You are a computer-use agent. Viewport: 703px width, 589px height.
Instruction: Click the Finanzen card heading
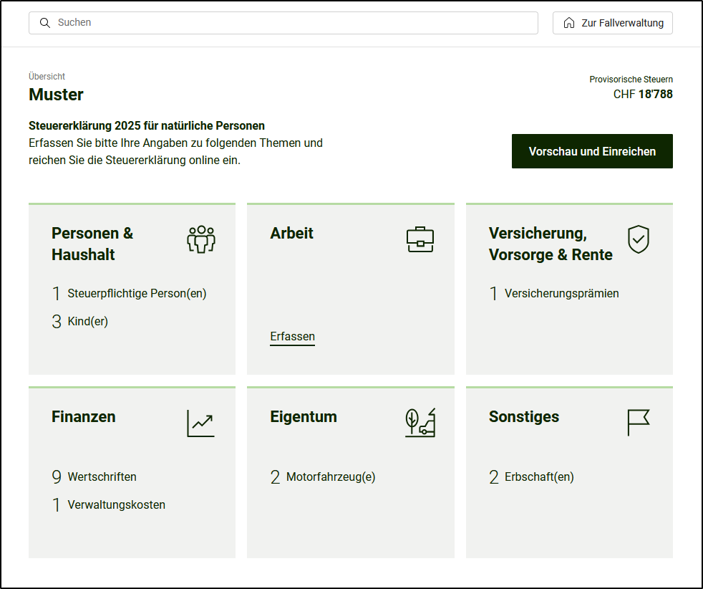click(83, 417)
